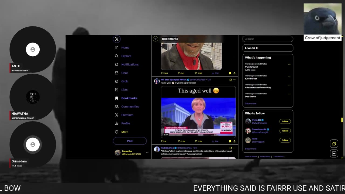
Task: Open the hiawatha account options menu
Action: point(147,153)
